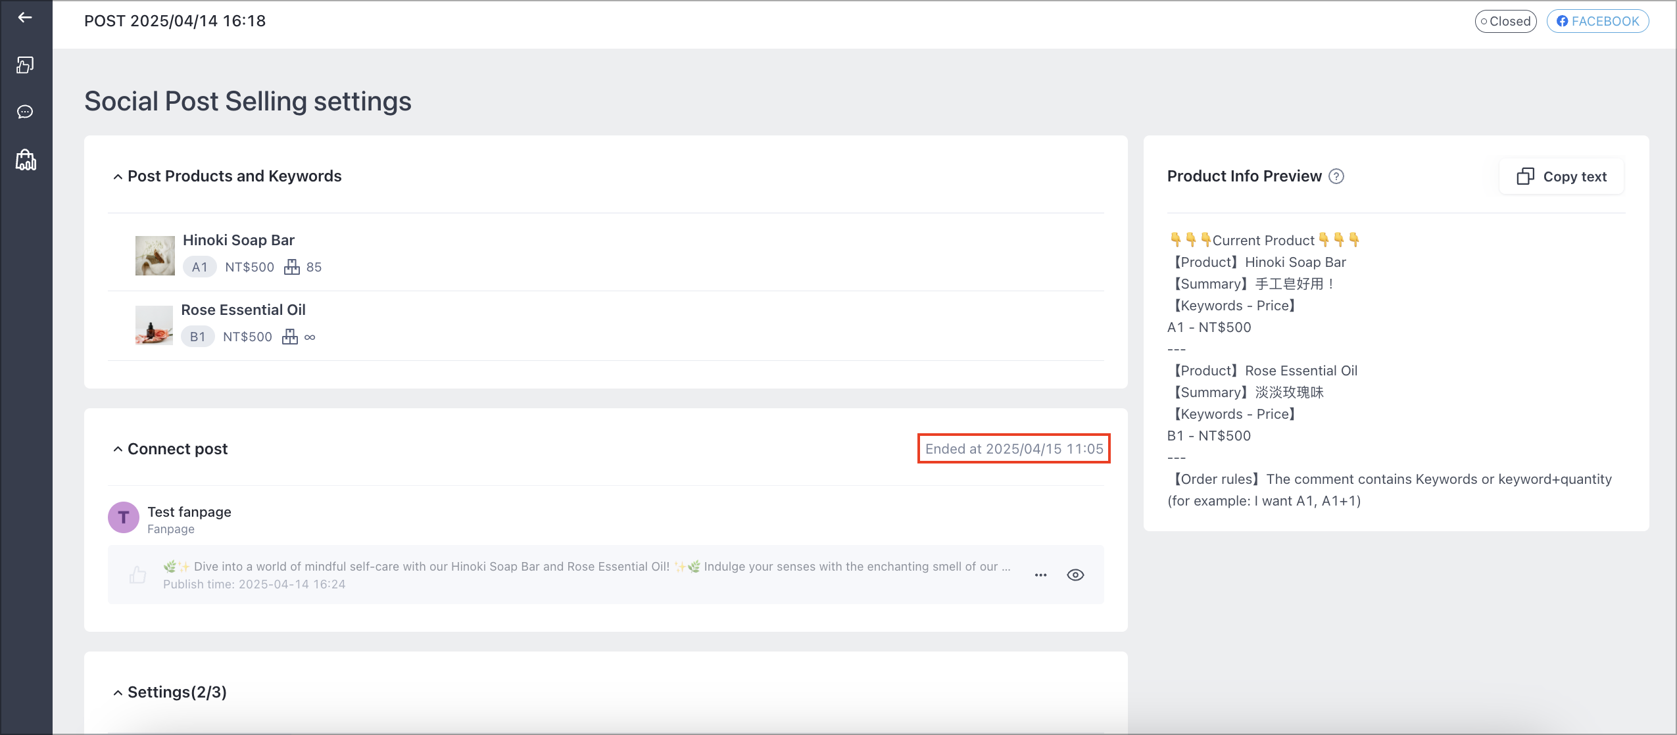Open the chat messages sidebar icon

pyautogui.click(x=25, y=112)
